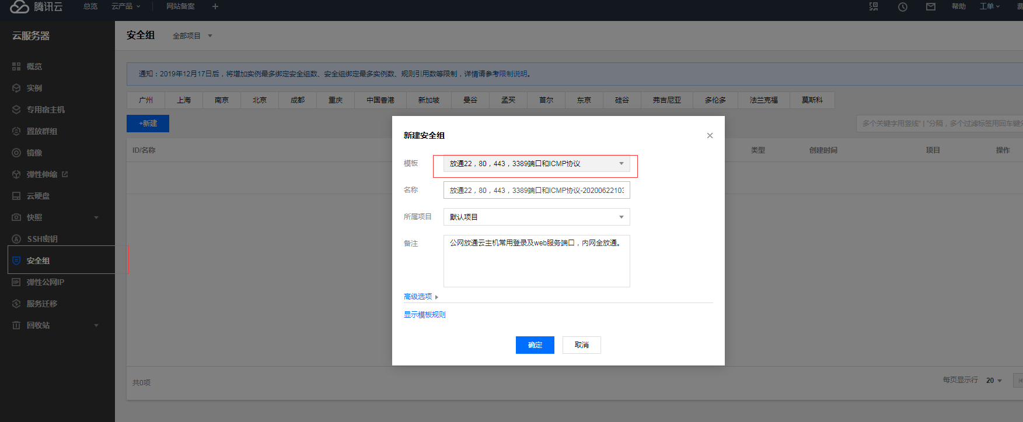Screen dimensions: 1023x422
Task: Open 云硬盘 cloud disks
Action: pyautogui.click(x=38, y=196)
